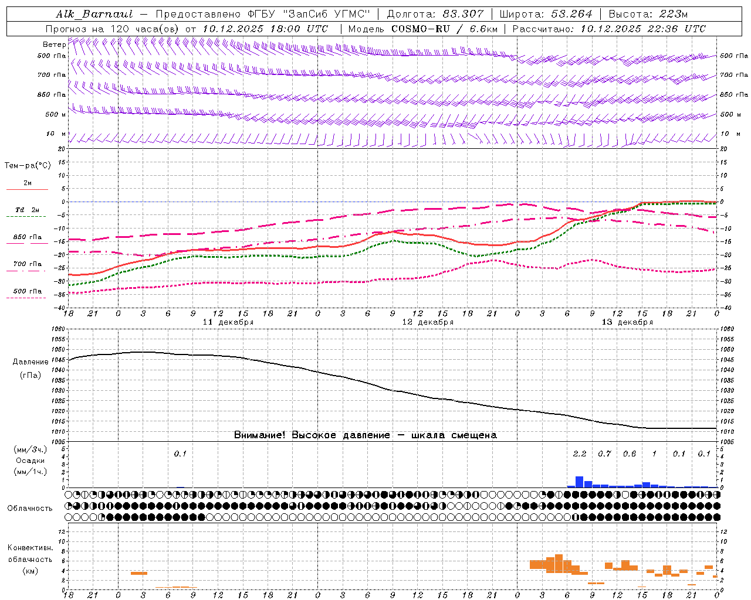
Task: Select the 'Широта: 53.264' latitude text
Action: coord(546,14)
